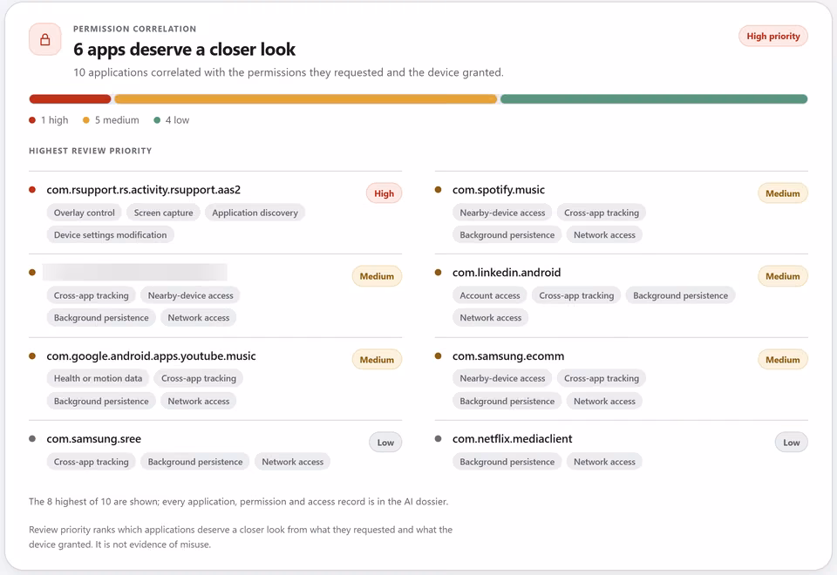
Task: Click the red dot next to "1 high"
Action: point(32,120)
